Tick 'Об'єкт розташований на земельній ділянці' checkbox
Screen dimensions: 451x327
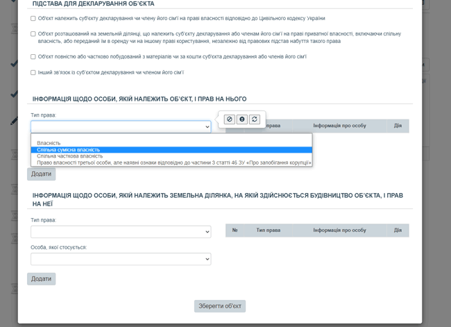click(x=33, y=34)
